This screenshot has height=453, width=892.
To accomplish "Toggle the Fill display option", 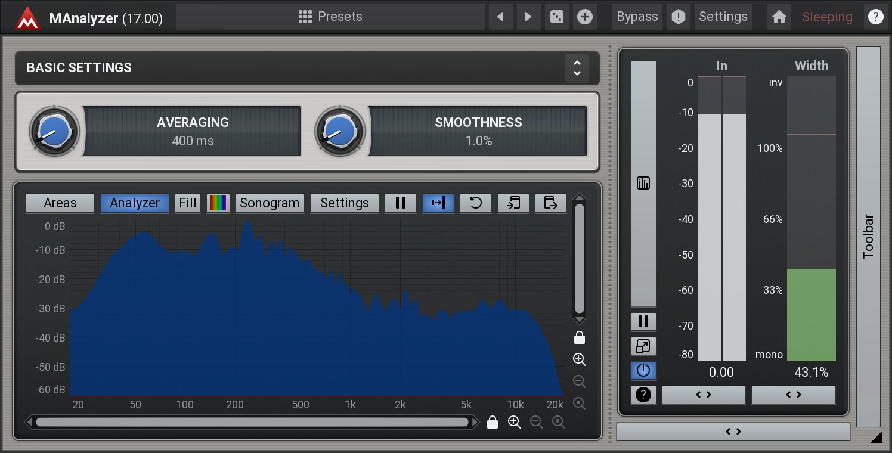I will click(x=188, y=203).
